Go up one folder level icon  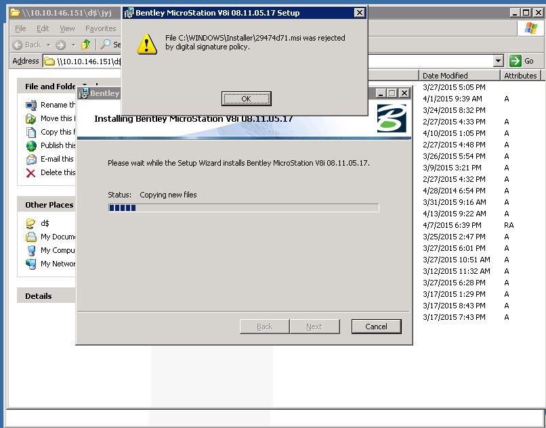click(85, 45)
